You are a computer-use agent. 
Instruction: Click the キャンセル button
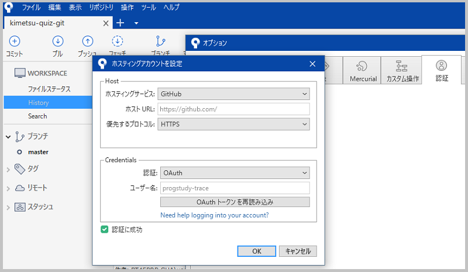[298, 251]
